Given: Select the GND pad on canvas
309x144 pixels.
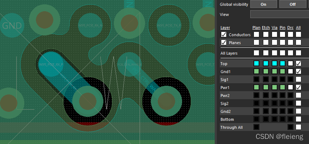Looking at the screenshot, I should tap(12, 25).
